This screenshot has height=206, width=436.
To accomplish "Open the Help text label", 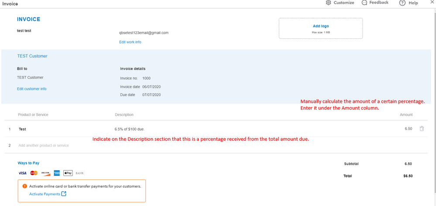I will [x=413, y=3].
